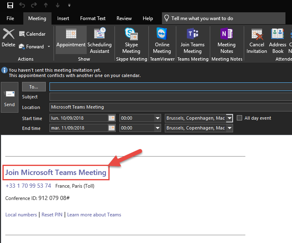Send the meeting invitation
This screenshot has height=243, width=292.
tap(9, 97)
